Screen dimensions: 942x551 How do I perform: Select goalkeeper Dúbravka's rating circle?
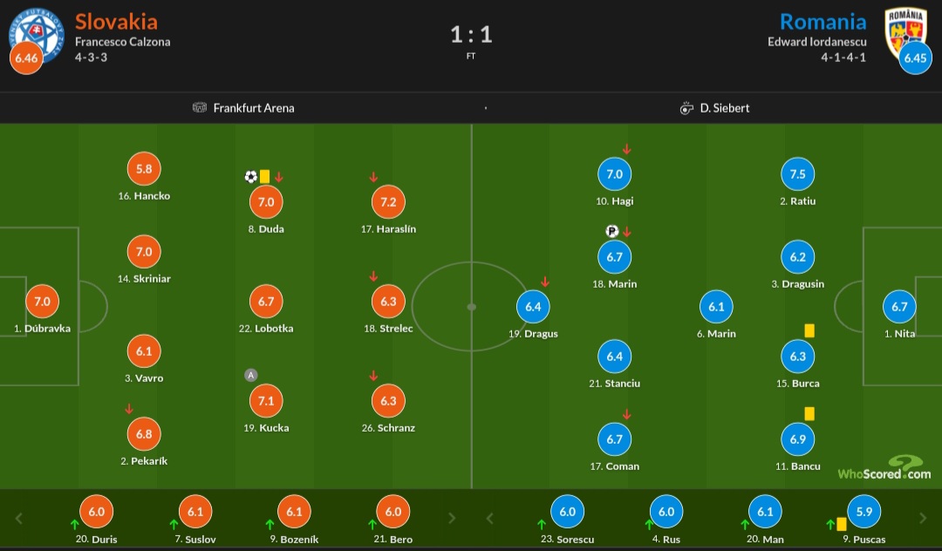click(42, 302)
